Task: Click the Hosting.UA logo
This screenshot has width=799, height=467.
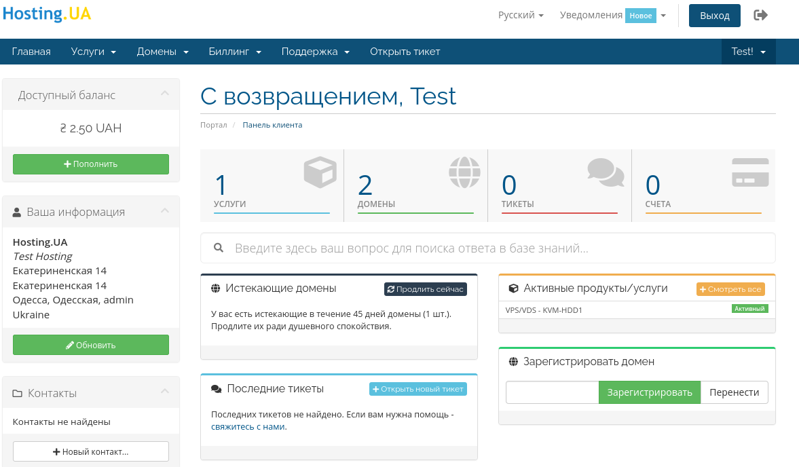Action: pos(47,14)
